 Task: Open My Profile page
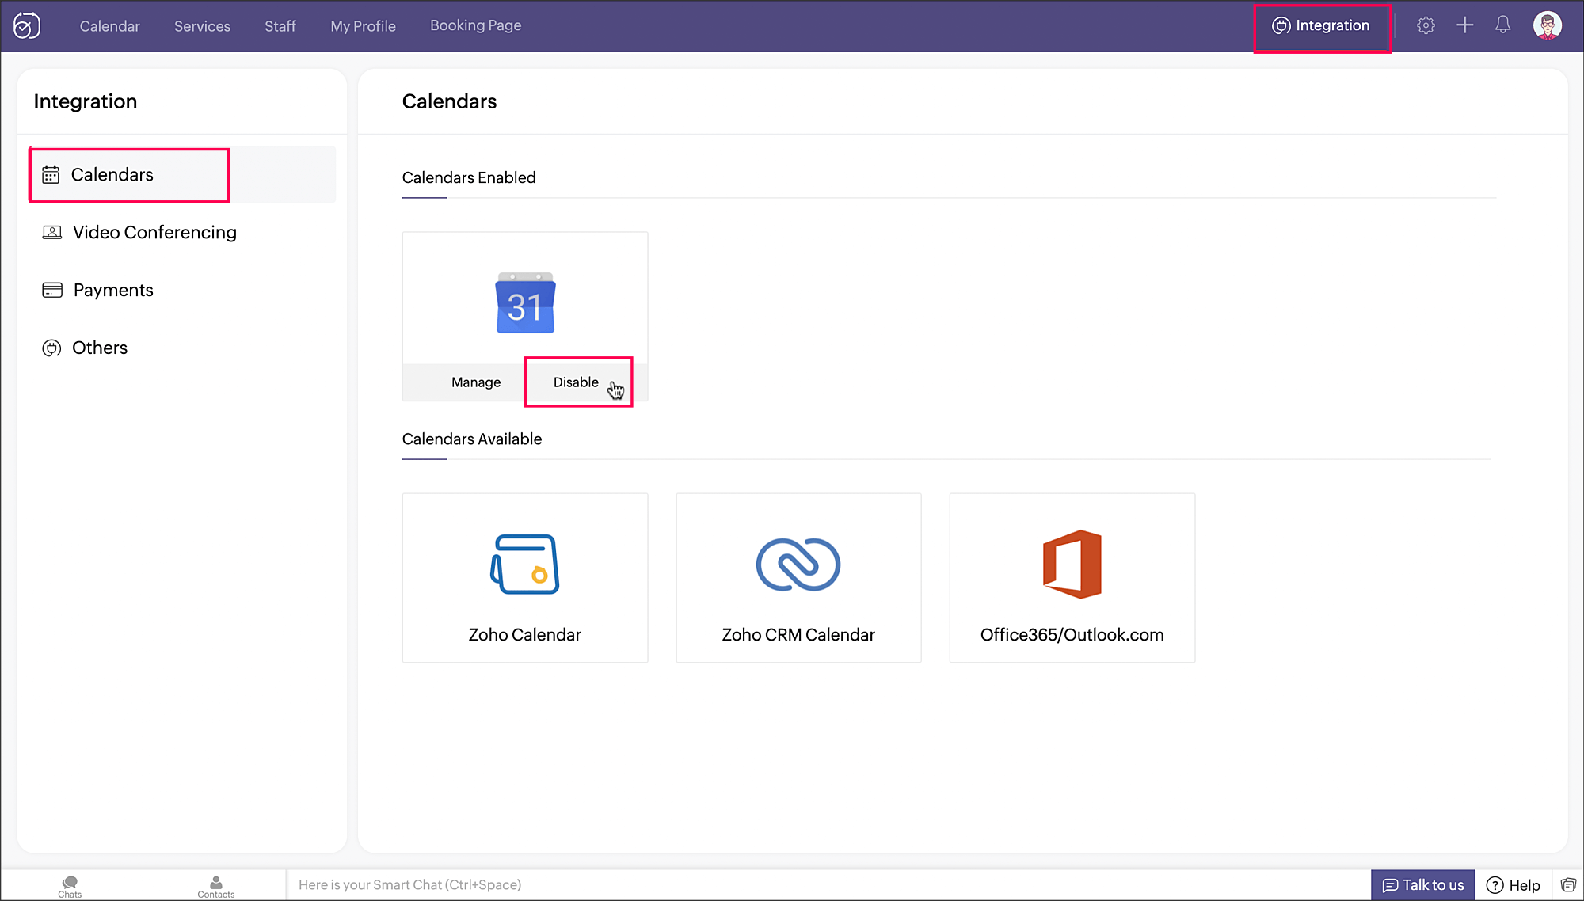click(363, 26)
